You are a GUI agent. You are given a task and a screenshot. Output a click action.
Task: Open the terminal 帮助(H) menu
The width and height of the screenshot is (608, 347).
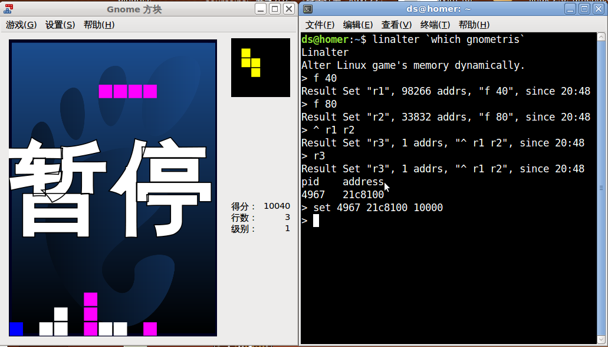[474, 25]
